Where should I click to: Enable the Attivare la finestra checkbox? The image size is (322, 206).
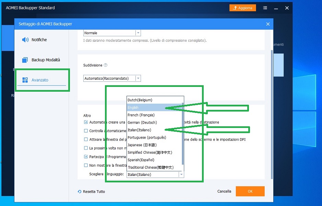[x=86, y=139]
